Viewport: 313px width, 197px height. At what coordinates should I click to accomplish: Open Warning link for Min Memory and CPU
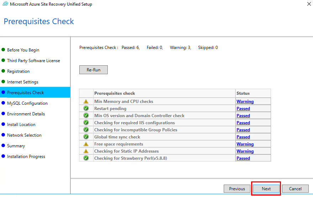click(x=245, y=102)
